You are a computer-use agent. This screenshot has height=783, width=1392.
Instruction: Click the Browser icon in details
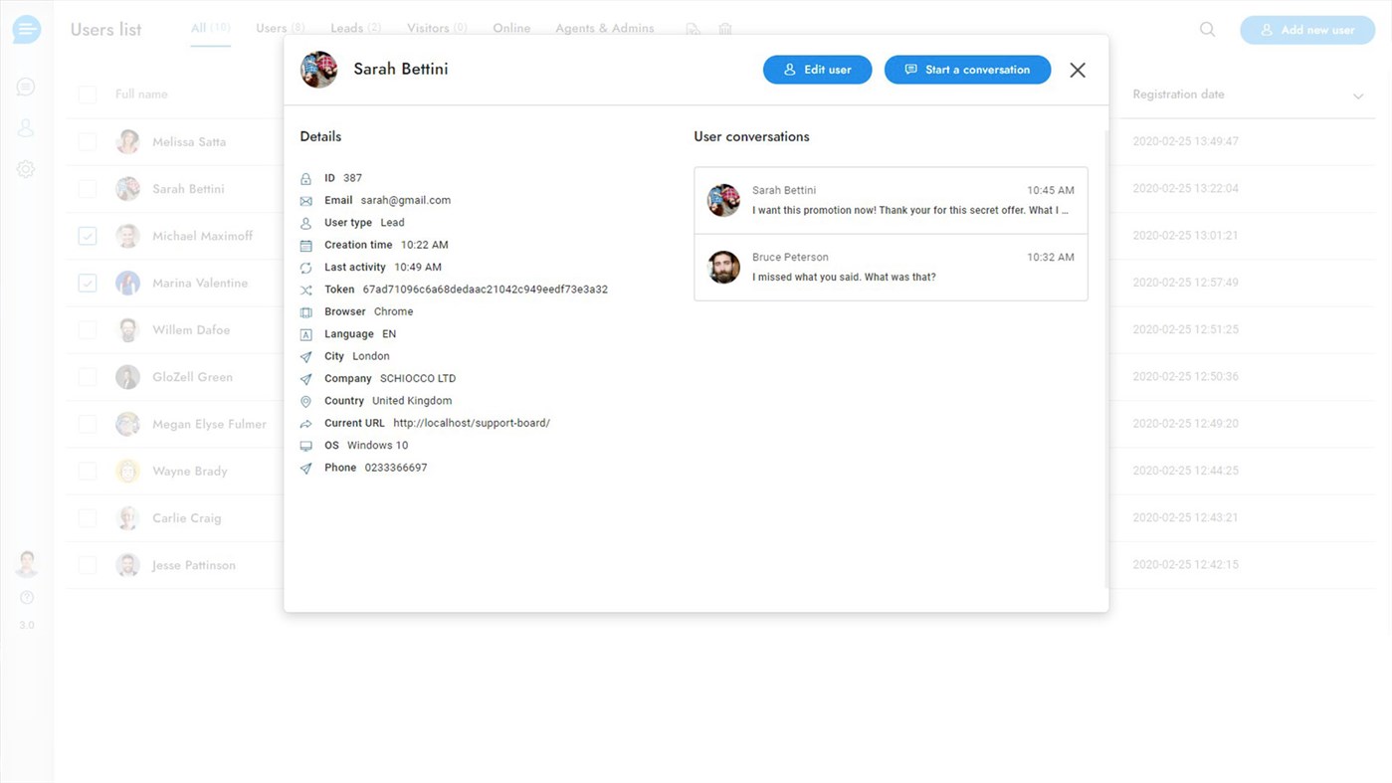pos(305,312)
